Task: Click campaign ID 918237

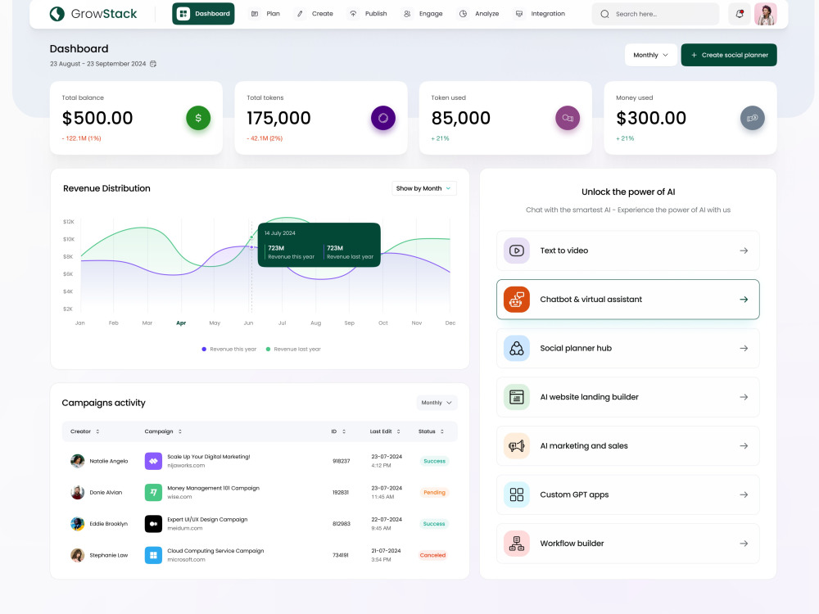Action: [341, 461]
